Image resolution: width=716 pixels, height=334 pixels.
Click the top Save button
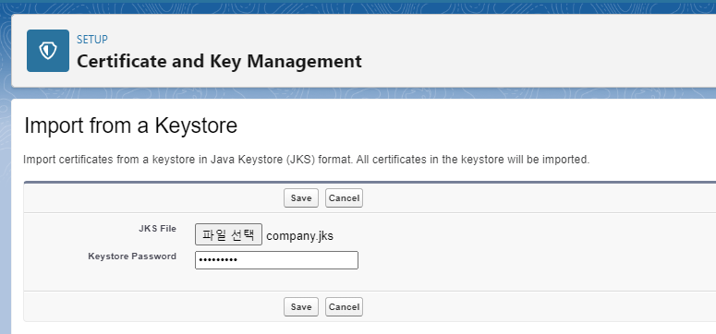(301, 198)
